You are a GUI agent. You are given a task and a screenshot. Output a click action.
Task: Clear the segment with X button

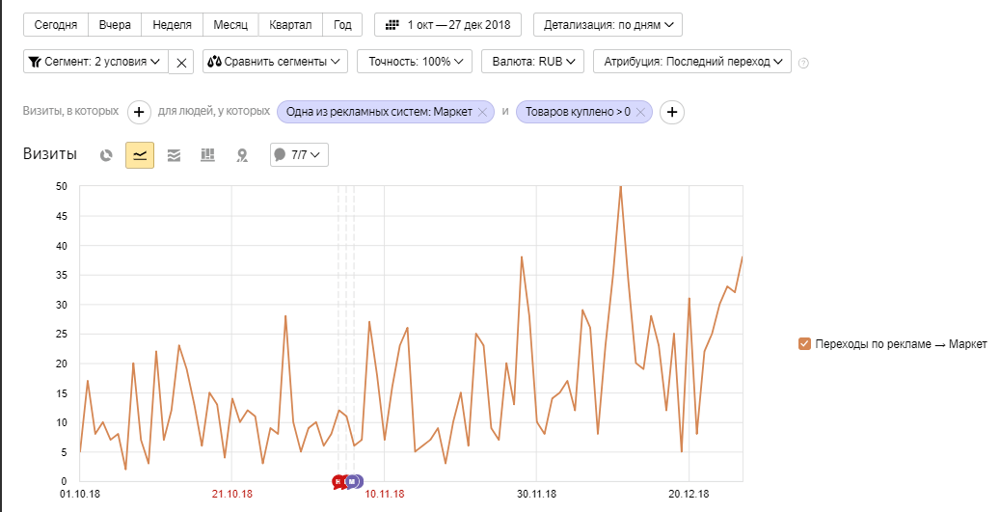181,63
